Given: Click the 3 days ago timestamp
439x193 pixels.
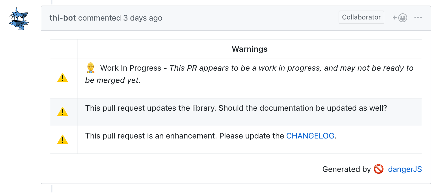Looking at the screenshot, I should pos(143,18).
